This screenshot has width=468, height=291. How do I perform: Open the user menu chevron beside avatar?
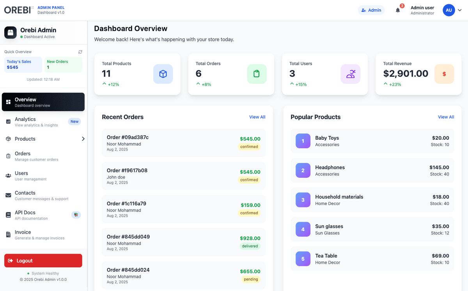pyautogui.click(x=460, y=11)
